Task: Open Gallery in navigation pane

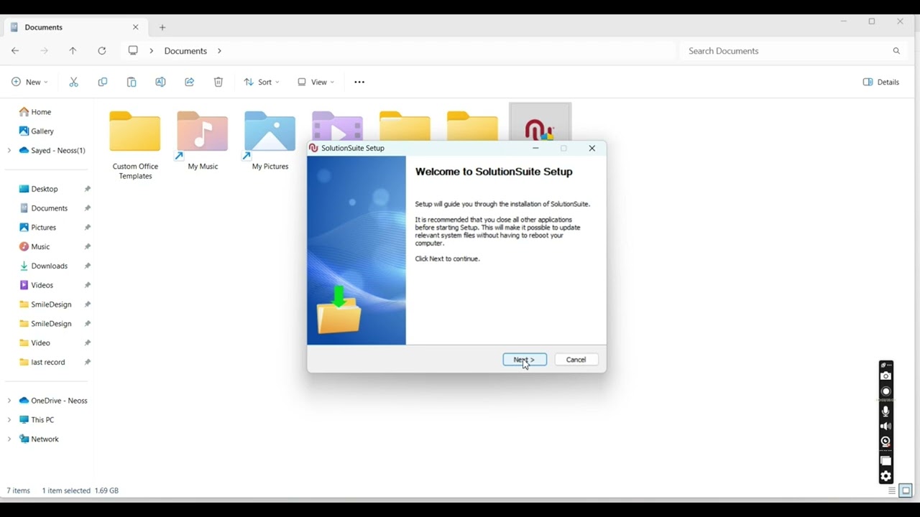Action: pyautogui.click(x=37, y=131)
